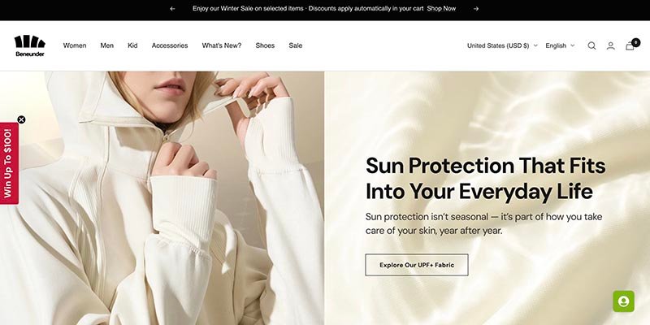Open the shopping cart bag icon
The width and height of the screenshot is (650, 325).
click(630, 45)
